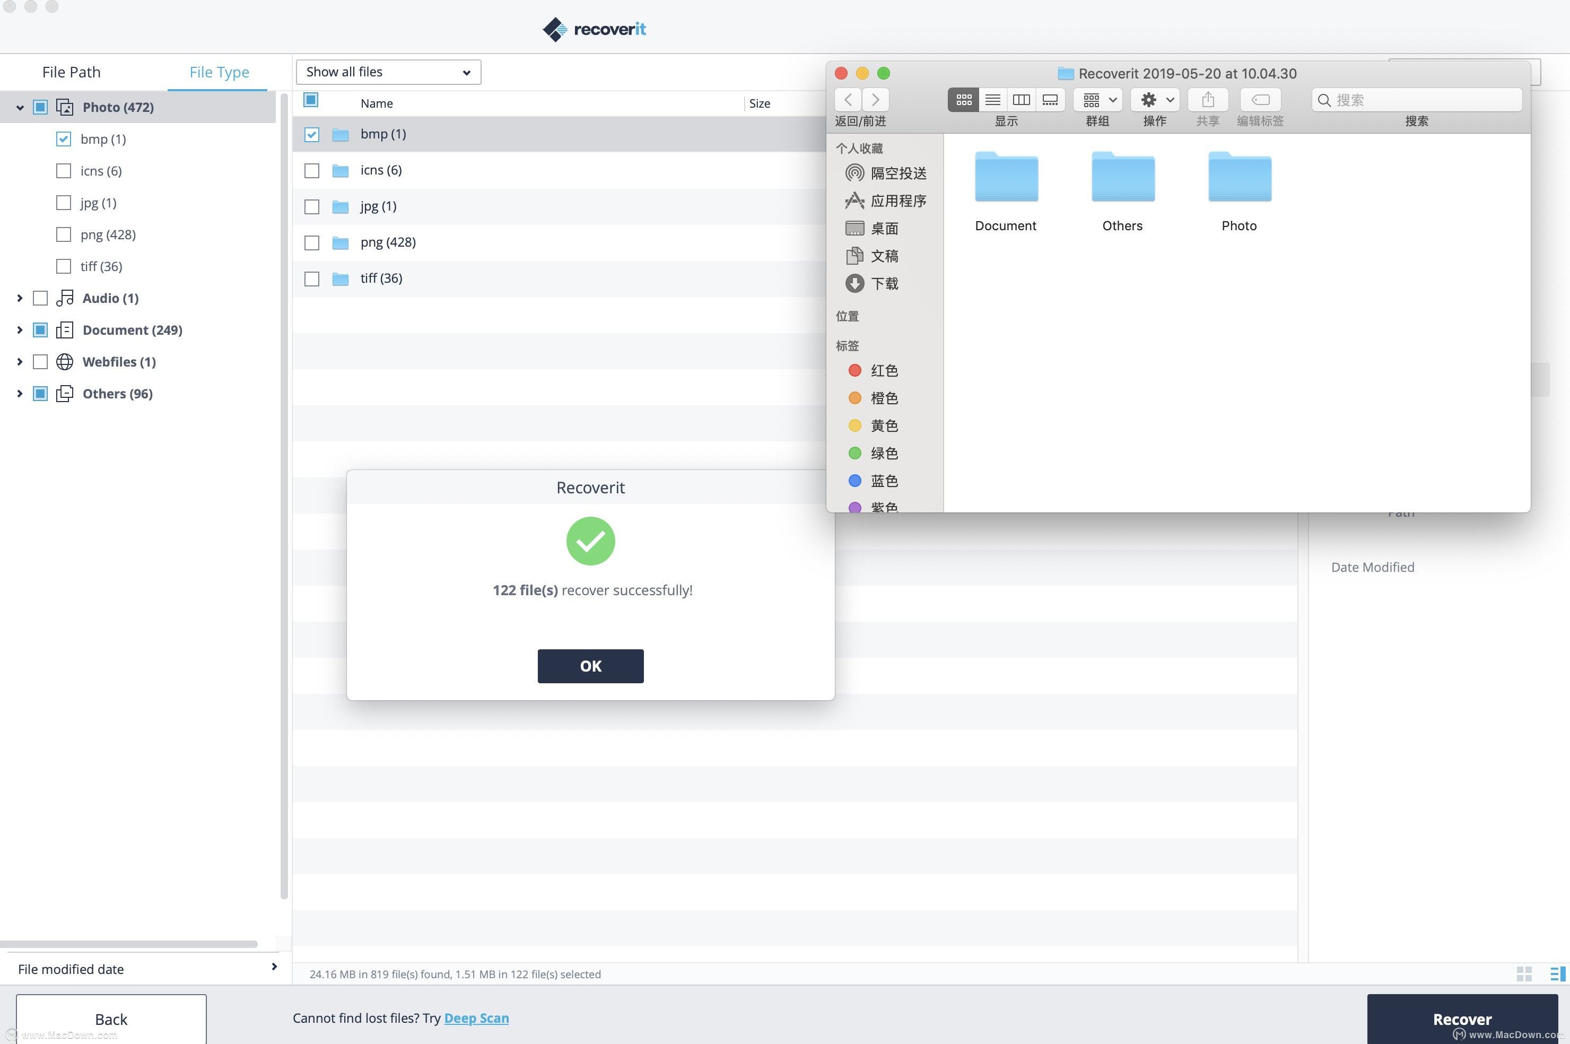Open Finder action (操作) gear menu
Viewport: 1570px width, 1044px height.
click(1155, 100)
